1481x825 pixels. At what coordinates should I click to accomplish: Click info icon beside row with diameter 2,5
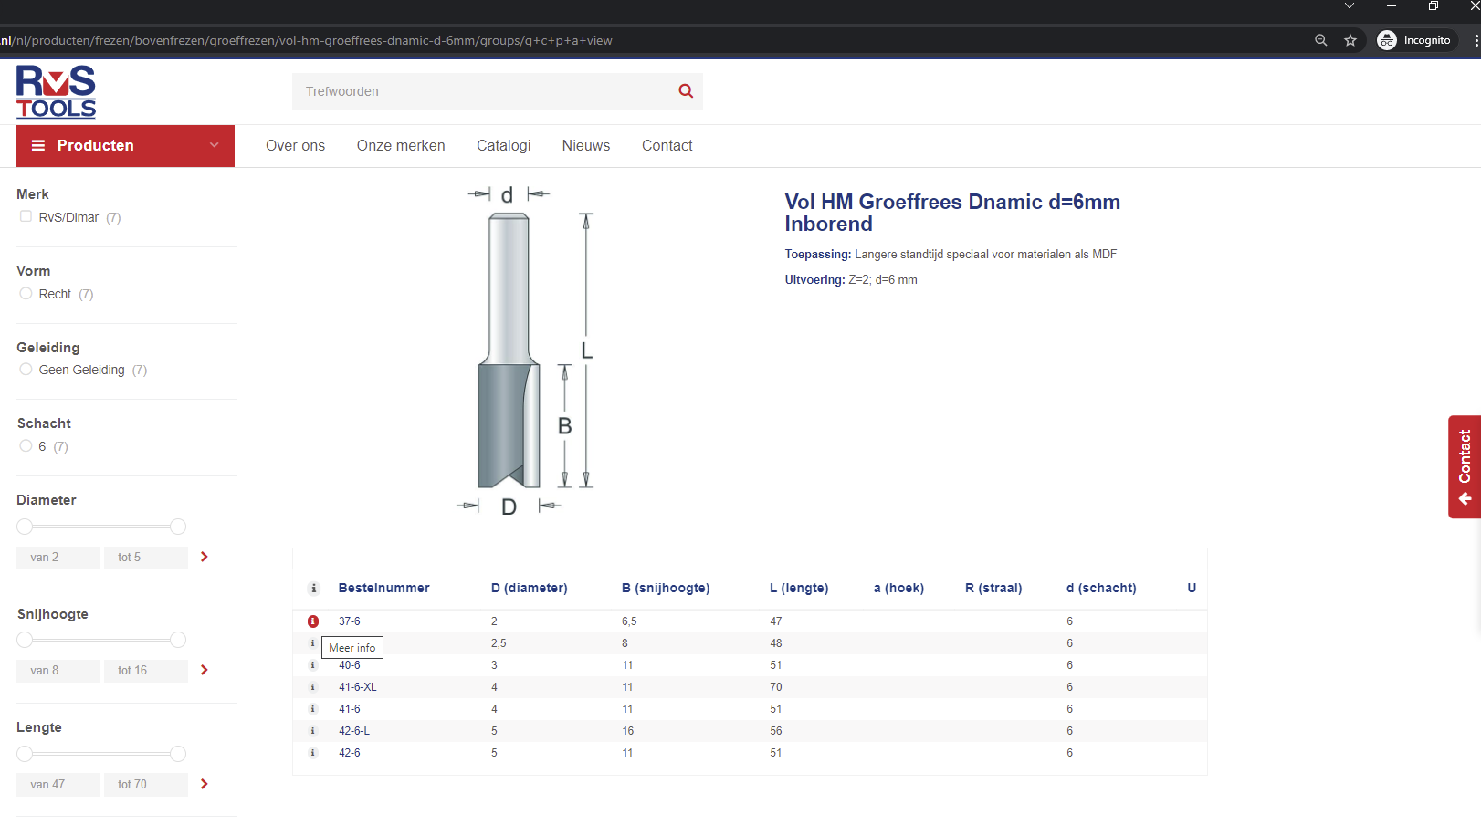coord(313,643)
